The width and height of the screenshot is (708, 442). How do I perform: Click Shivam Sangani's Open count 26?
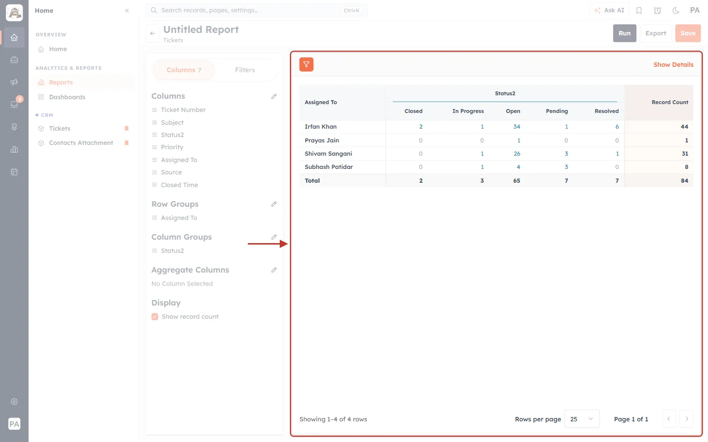click(x=517, y=154)
